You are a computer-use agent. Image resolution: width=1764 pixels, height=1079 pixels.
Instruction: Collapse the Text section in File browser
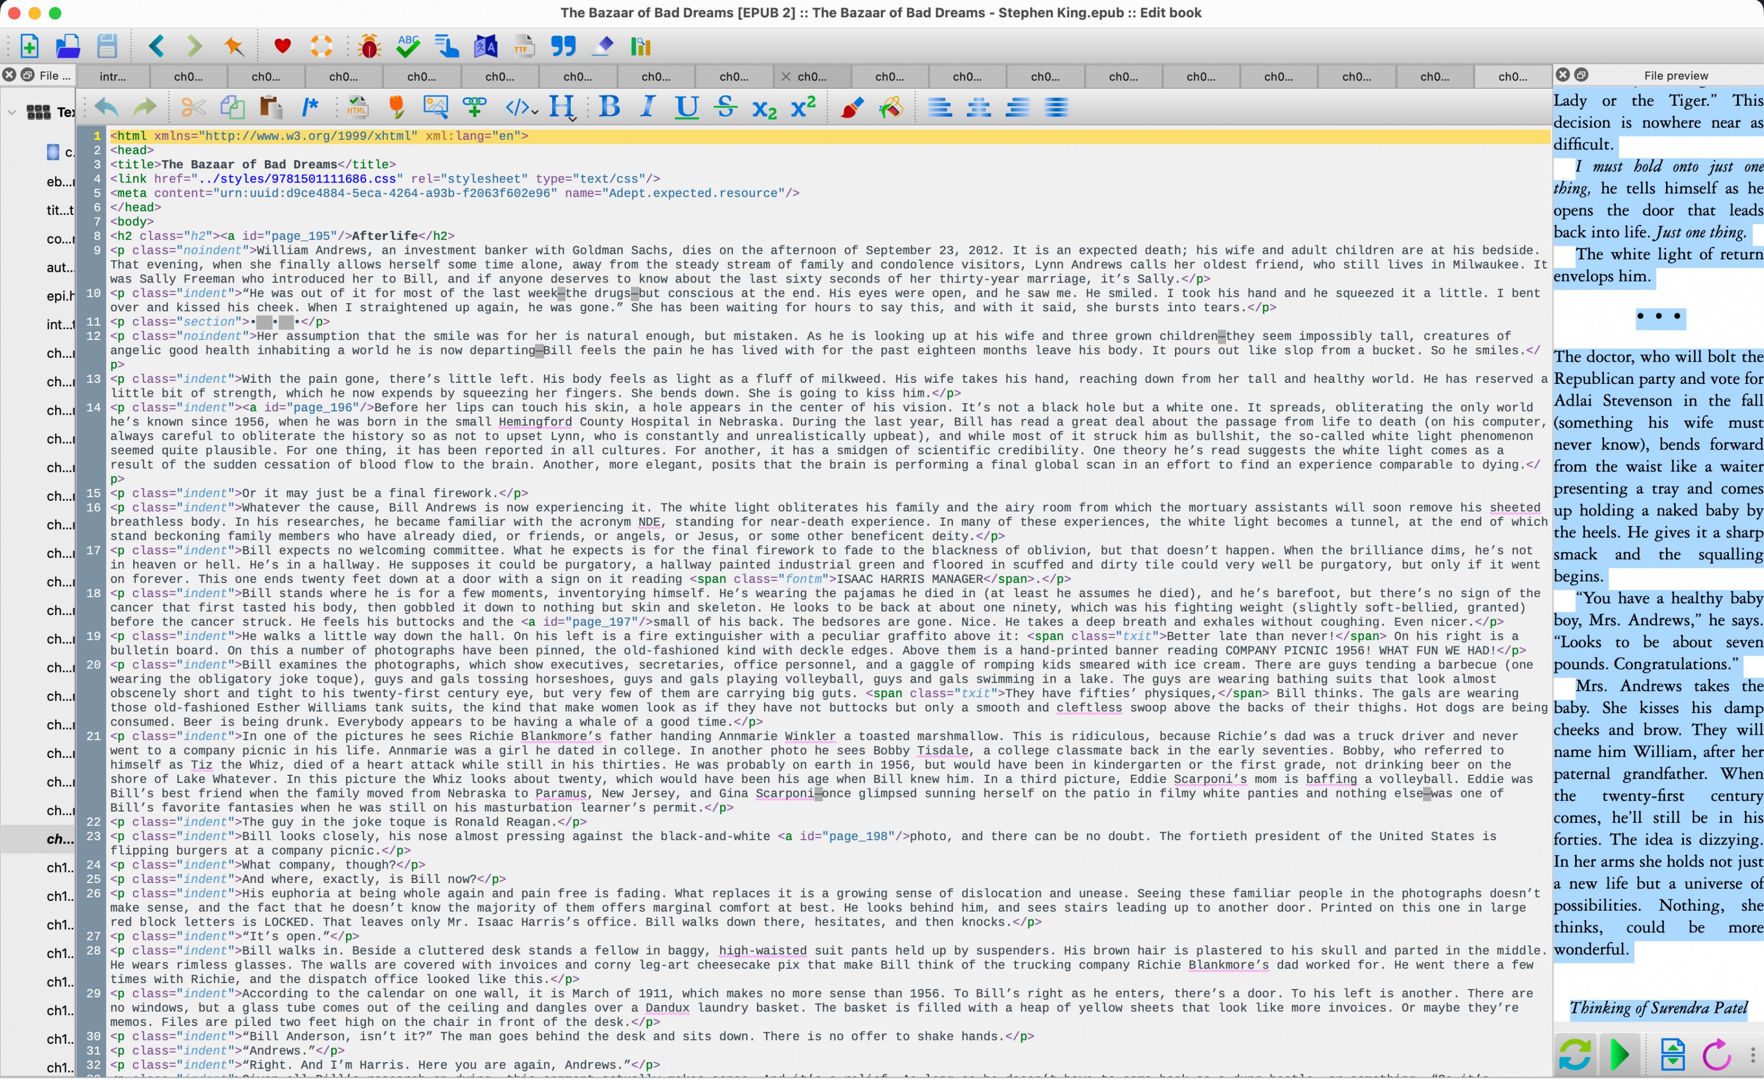click(11, 112)
